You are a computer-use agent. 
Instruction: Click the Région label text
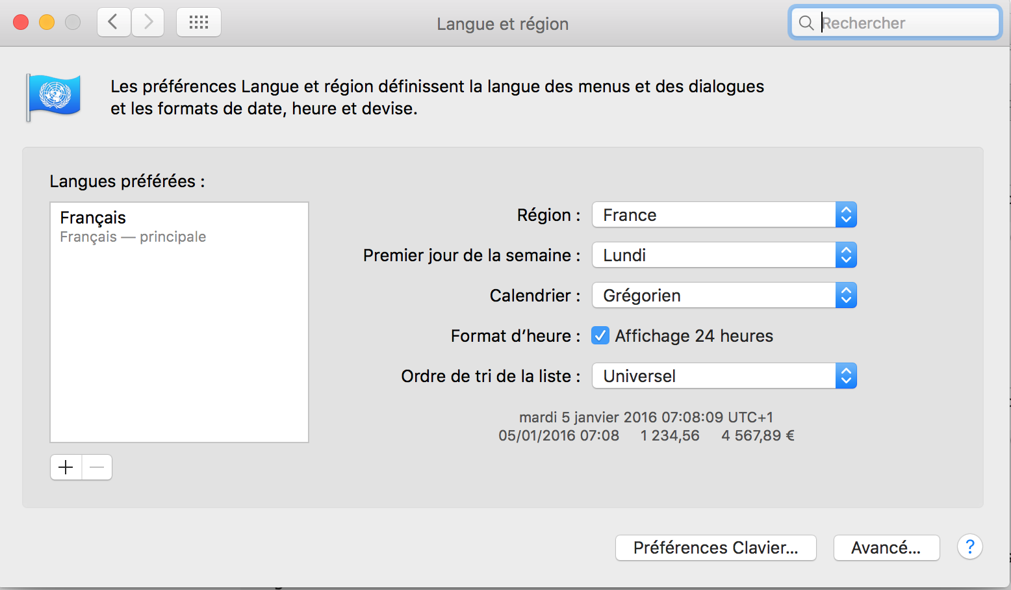coord(548,215)
